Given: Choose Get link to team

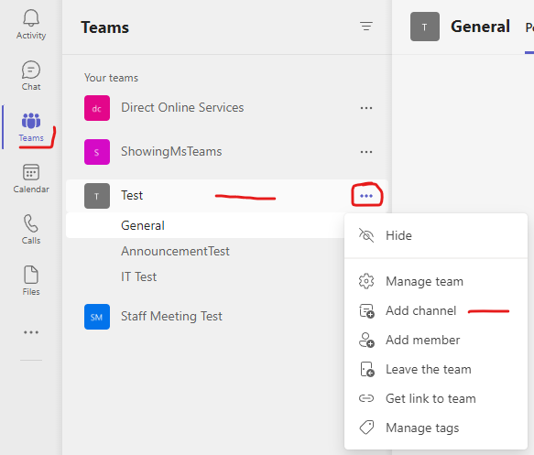Looking at the screenshot, I should click(436, 398).
